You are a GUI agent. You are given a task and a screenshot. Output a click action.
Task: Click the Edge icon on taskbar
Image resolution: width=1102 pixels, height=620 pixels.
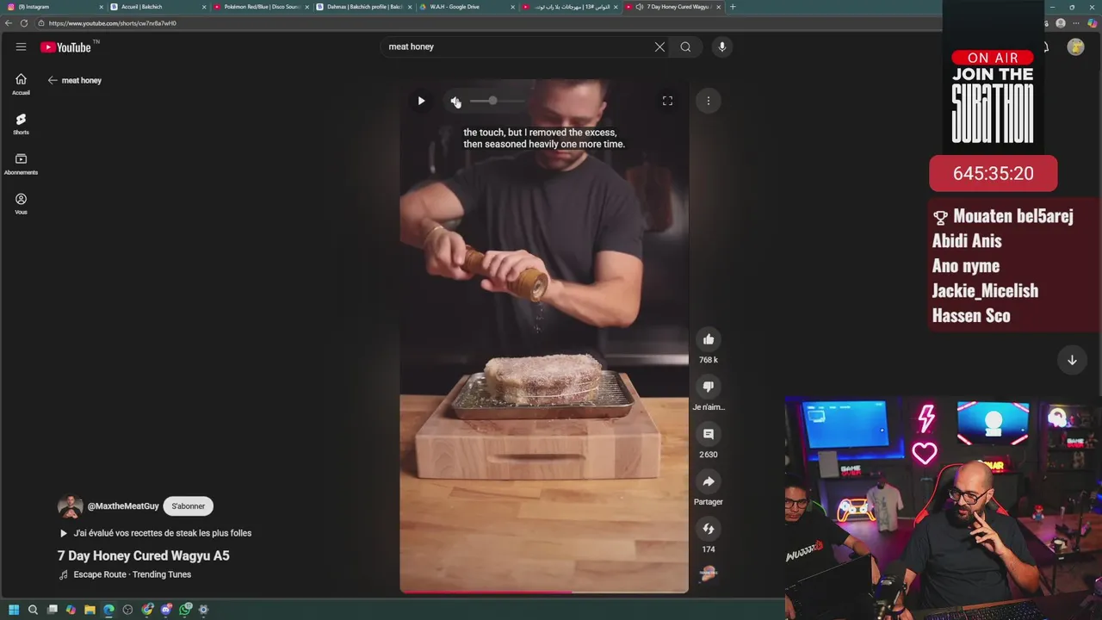coord(108,610)
